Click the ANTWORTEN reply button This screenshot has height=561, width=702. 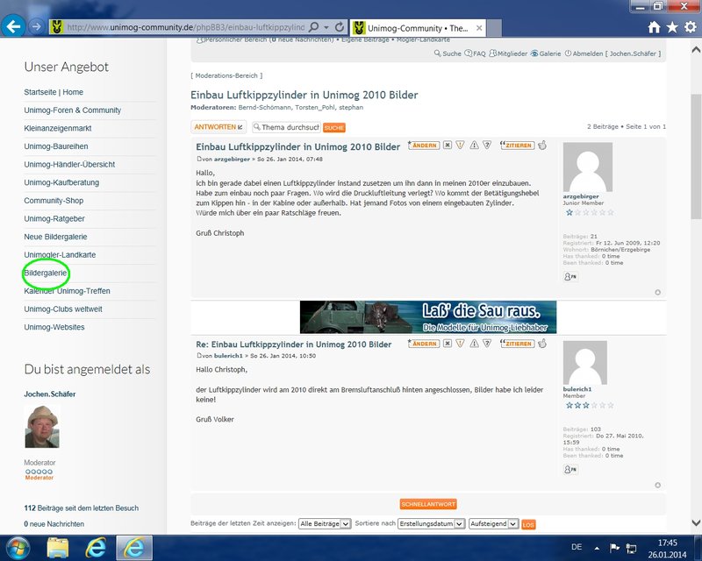click(x=218, y=127)
